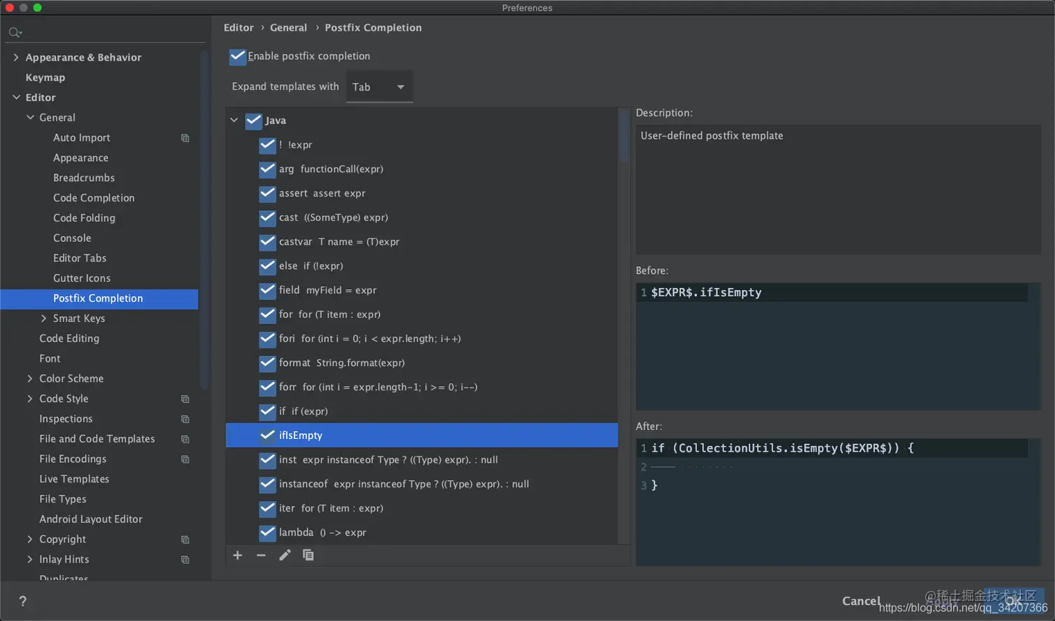Add a new postfix template with plus icon
The width and height of the screenshot is (1055, 621).
click(x=237, y=555)
